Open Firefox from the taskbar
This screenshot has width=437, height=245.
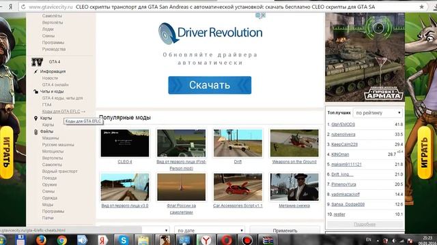coord(41,240)
